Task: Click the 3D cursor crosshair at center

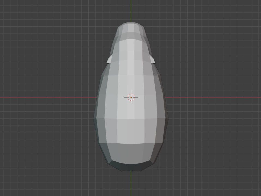Action: [131, 97]
